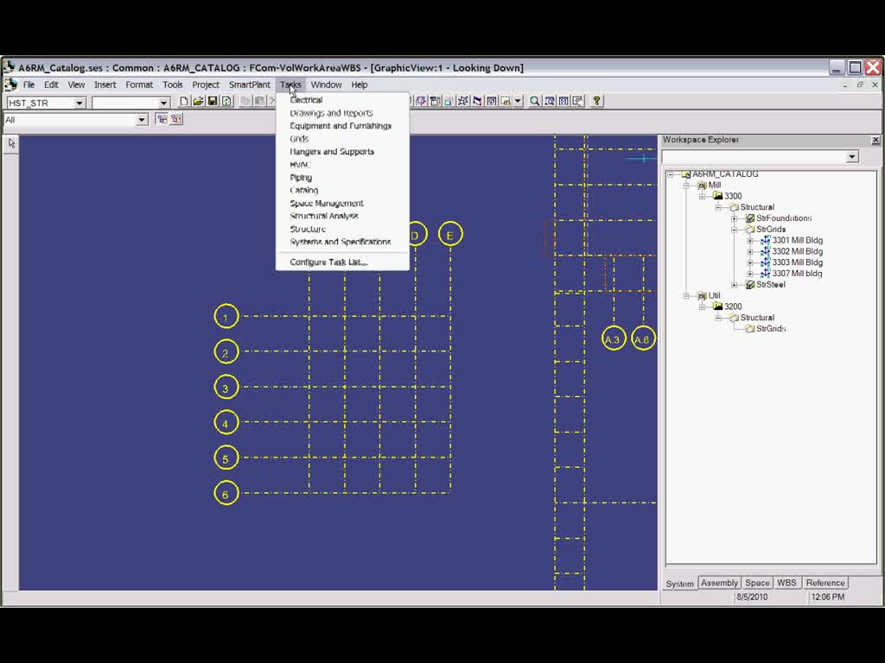Create a new session with New icon
885x663 pixels.
[x=183, y=102]
